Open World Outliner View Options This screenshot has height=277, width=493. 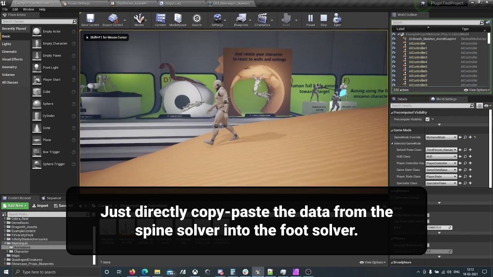477,90
